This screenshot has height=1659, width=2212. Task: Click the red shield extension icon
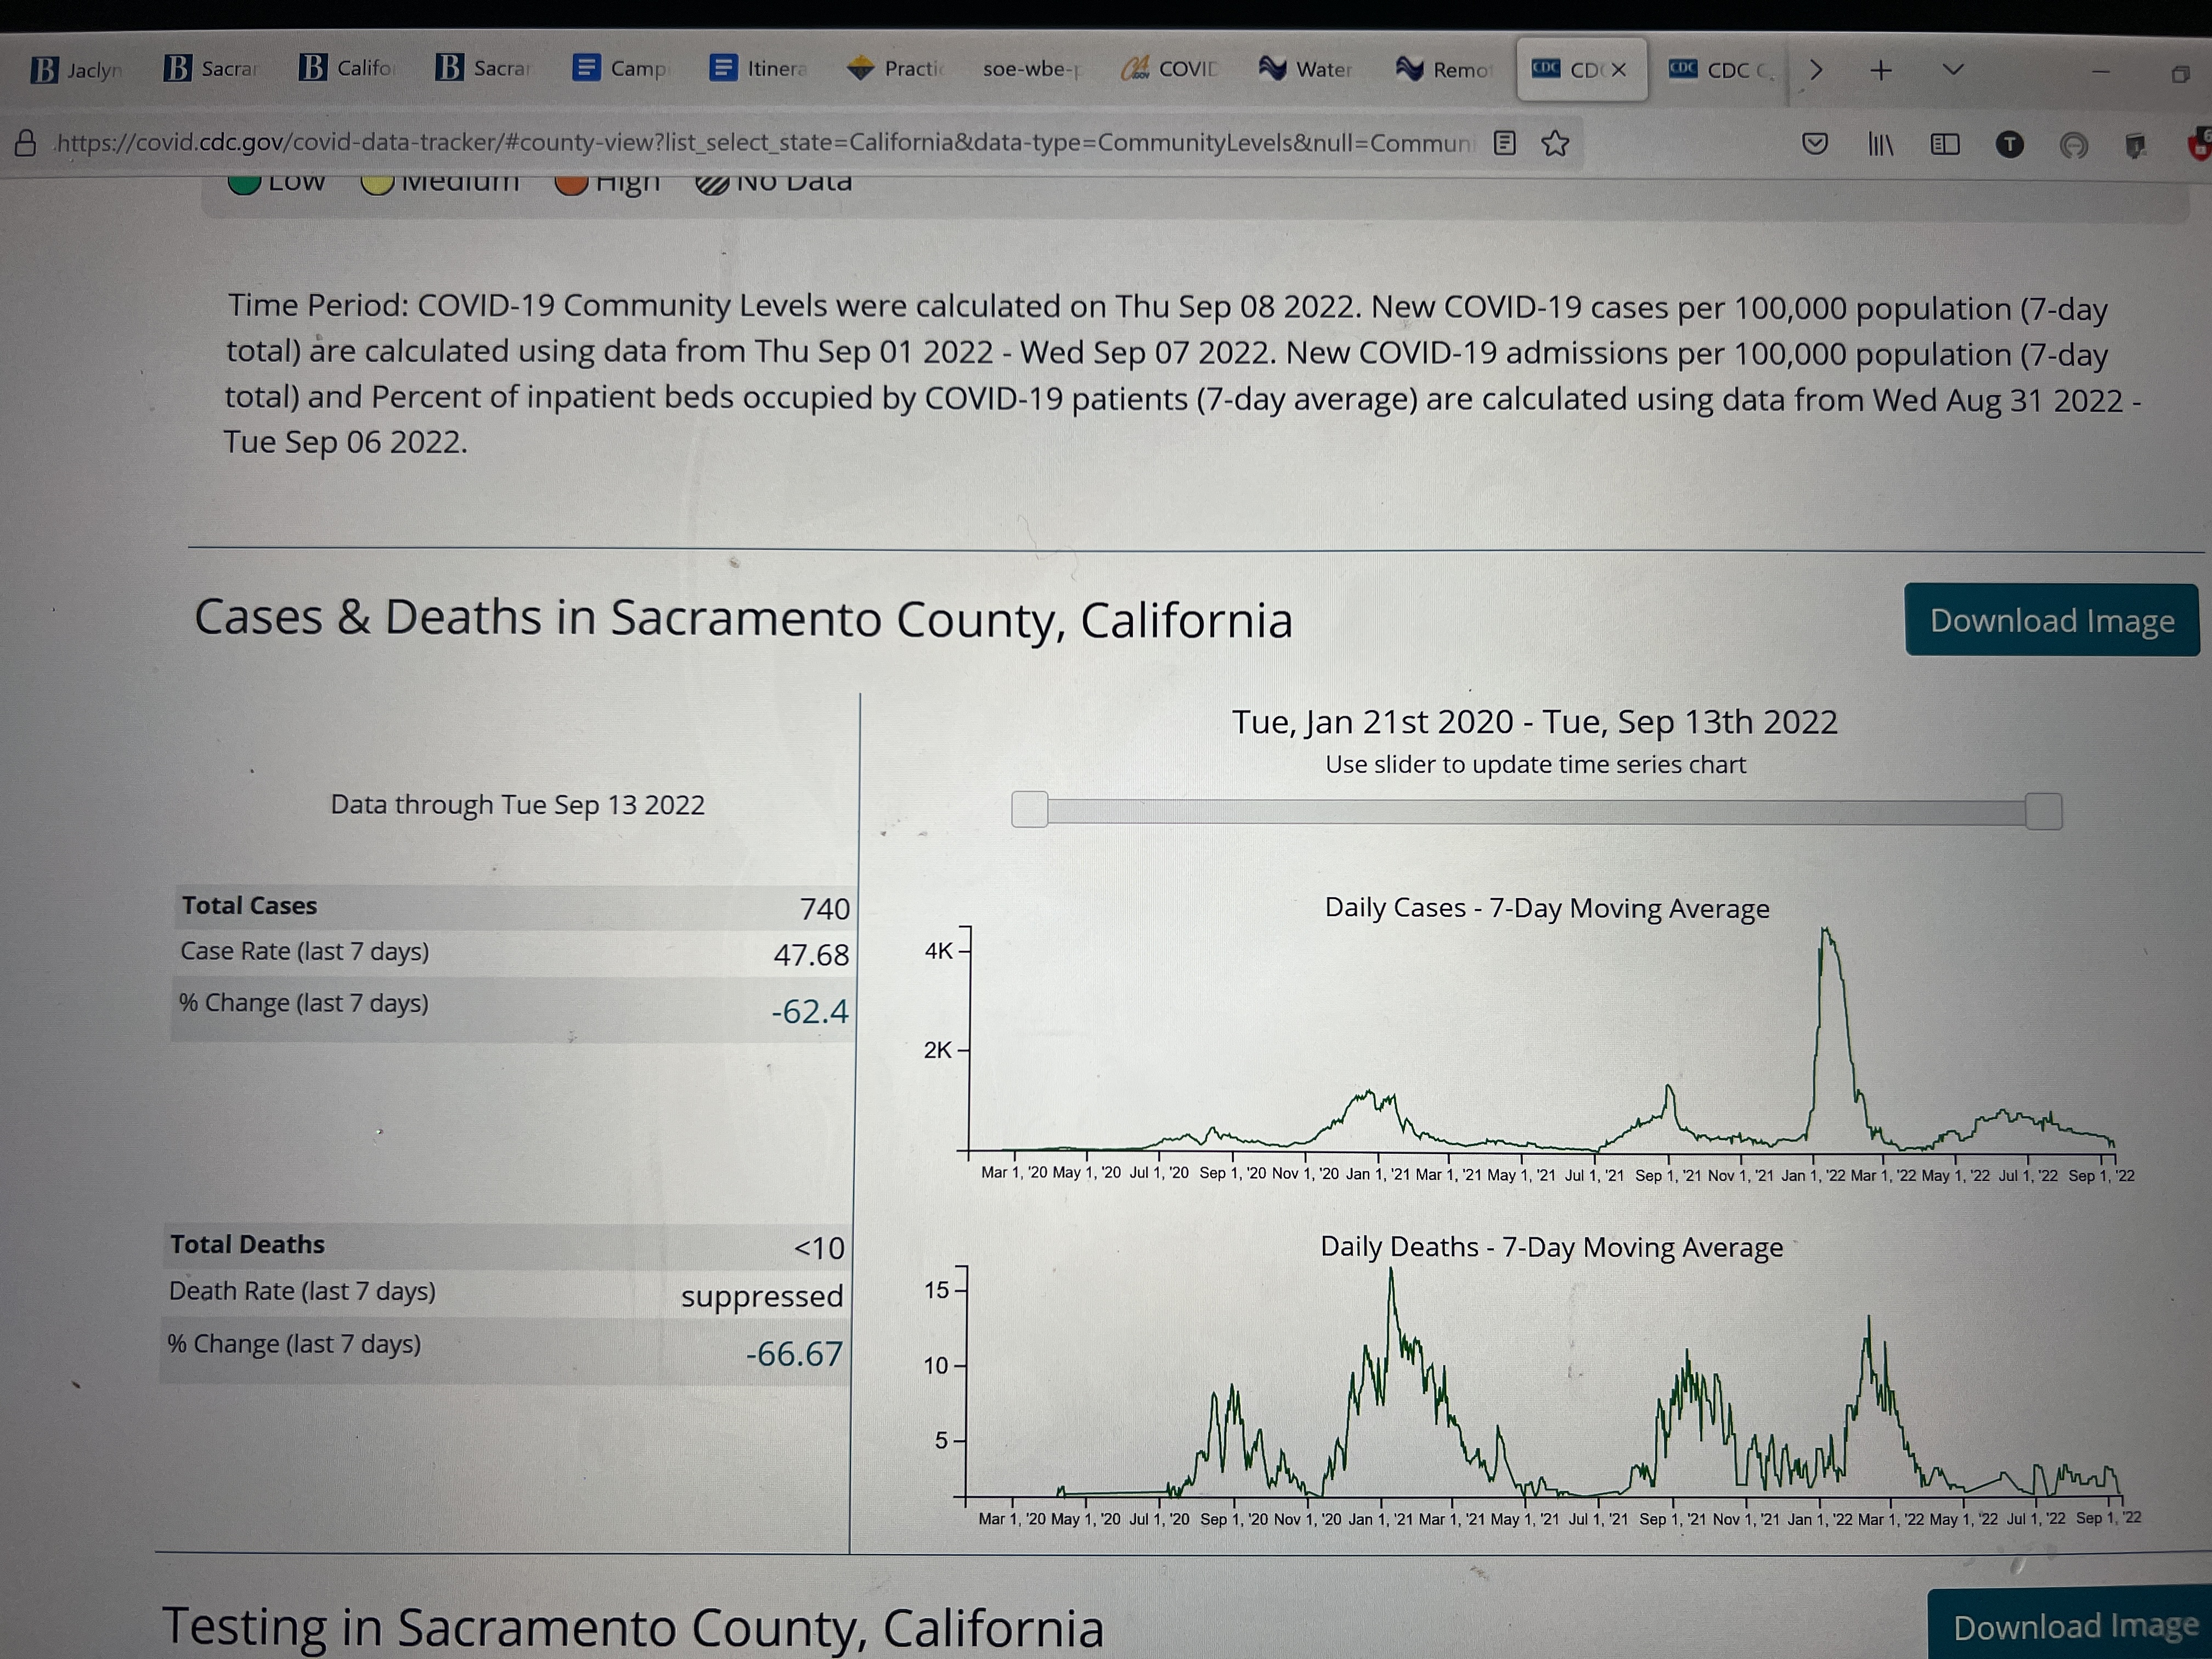pyautogui.click(x=2198, y=146)
